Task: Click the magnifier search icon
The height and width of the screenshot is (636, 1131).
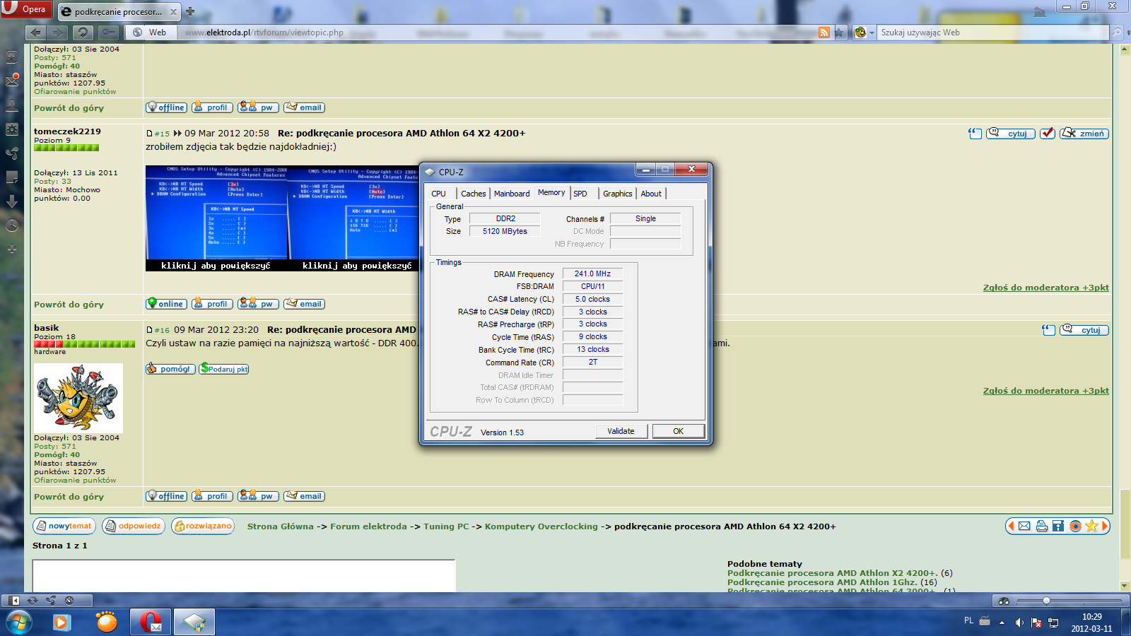Action: 1117,33
